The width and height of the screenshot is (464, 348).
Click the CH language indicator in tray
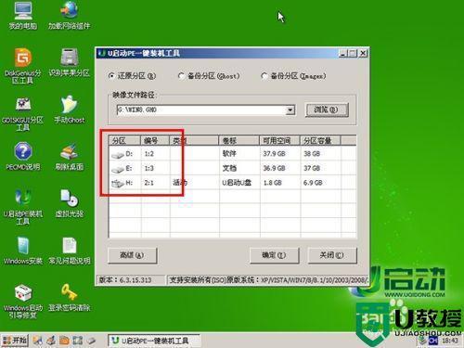point(433,341)
